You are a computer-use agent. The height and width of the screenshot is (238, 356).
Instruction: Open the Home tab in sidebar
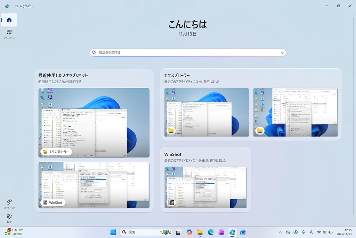click(x=9, y=20)
